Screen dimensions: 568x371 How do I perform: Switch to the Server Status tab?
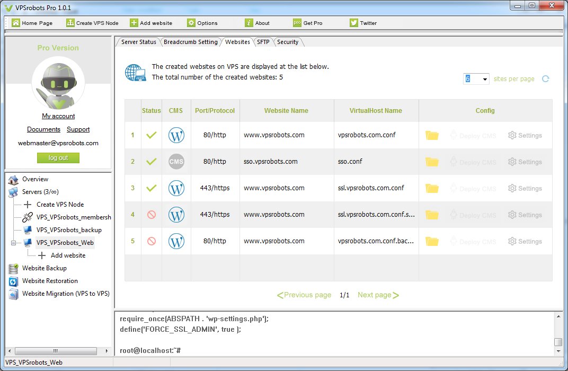138,42
